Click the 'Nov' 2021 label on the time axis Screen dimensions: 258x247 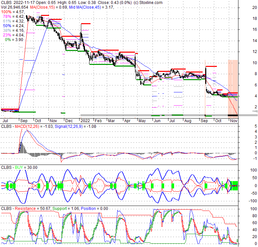53,121
